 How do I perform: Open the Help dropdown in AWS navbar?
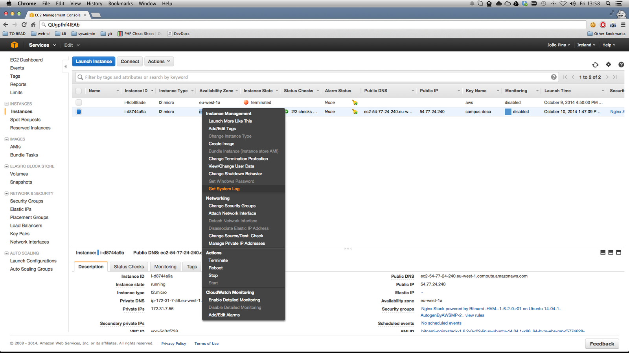pos(609,45)
